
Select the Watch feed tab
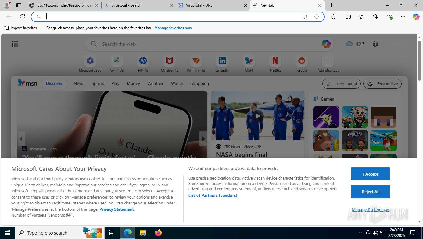tap(177, 83)
